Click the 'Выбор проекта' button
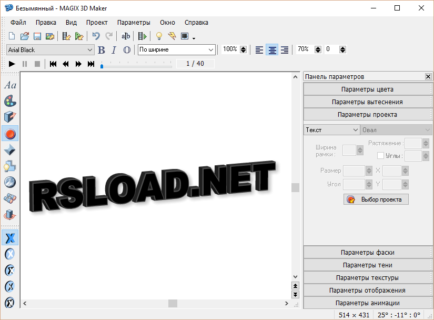The width and height of the screenshot is (434, 320). [x=376, y=199]
